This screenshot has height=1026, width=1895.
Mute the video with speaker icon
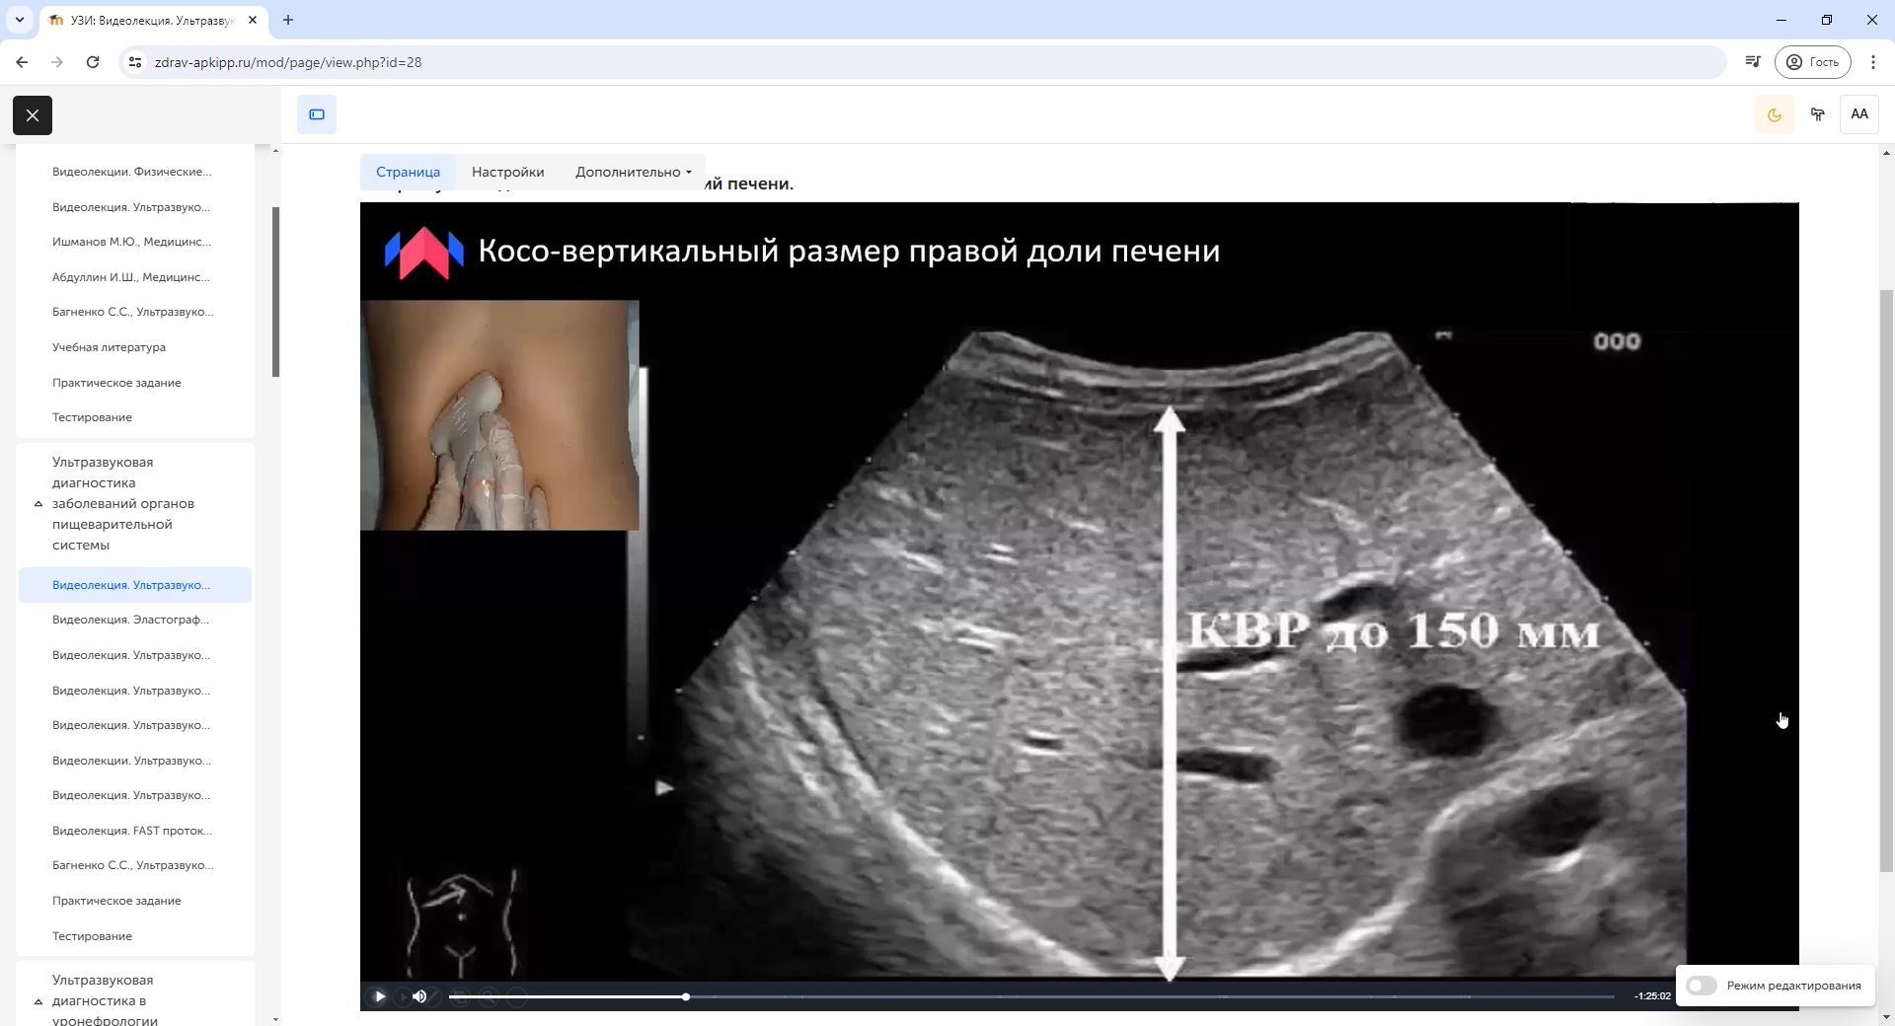(x=419, y=996)
